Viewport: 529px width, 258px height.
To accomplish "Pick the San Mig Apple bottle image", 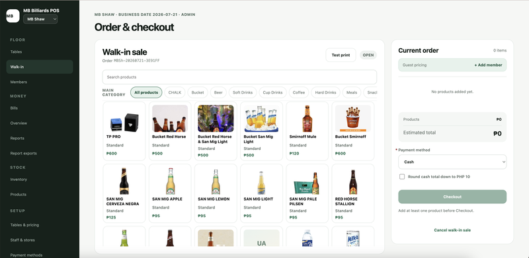I will click(x=170, y=181).
